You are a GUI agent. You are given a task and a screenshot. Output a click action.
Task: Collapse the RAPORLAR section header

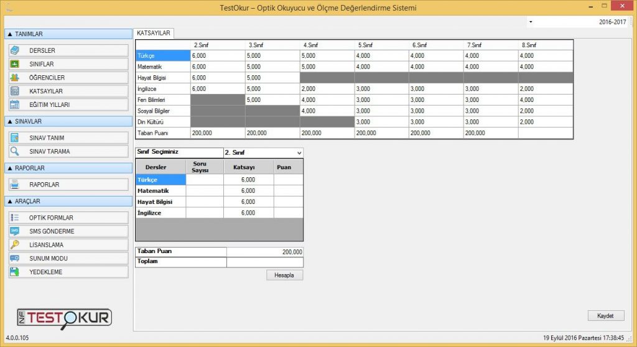pos(68,168)
